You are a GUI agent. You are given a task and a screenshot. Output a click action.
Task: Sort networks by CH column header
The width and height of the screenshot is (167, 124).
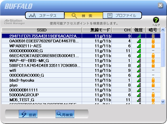[x=122, y=30]
